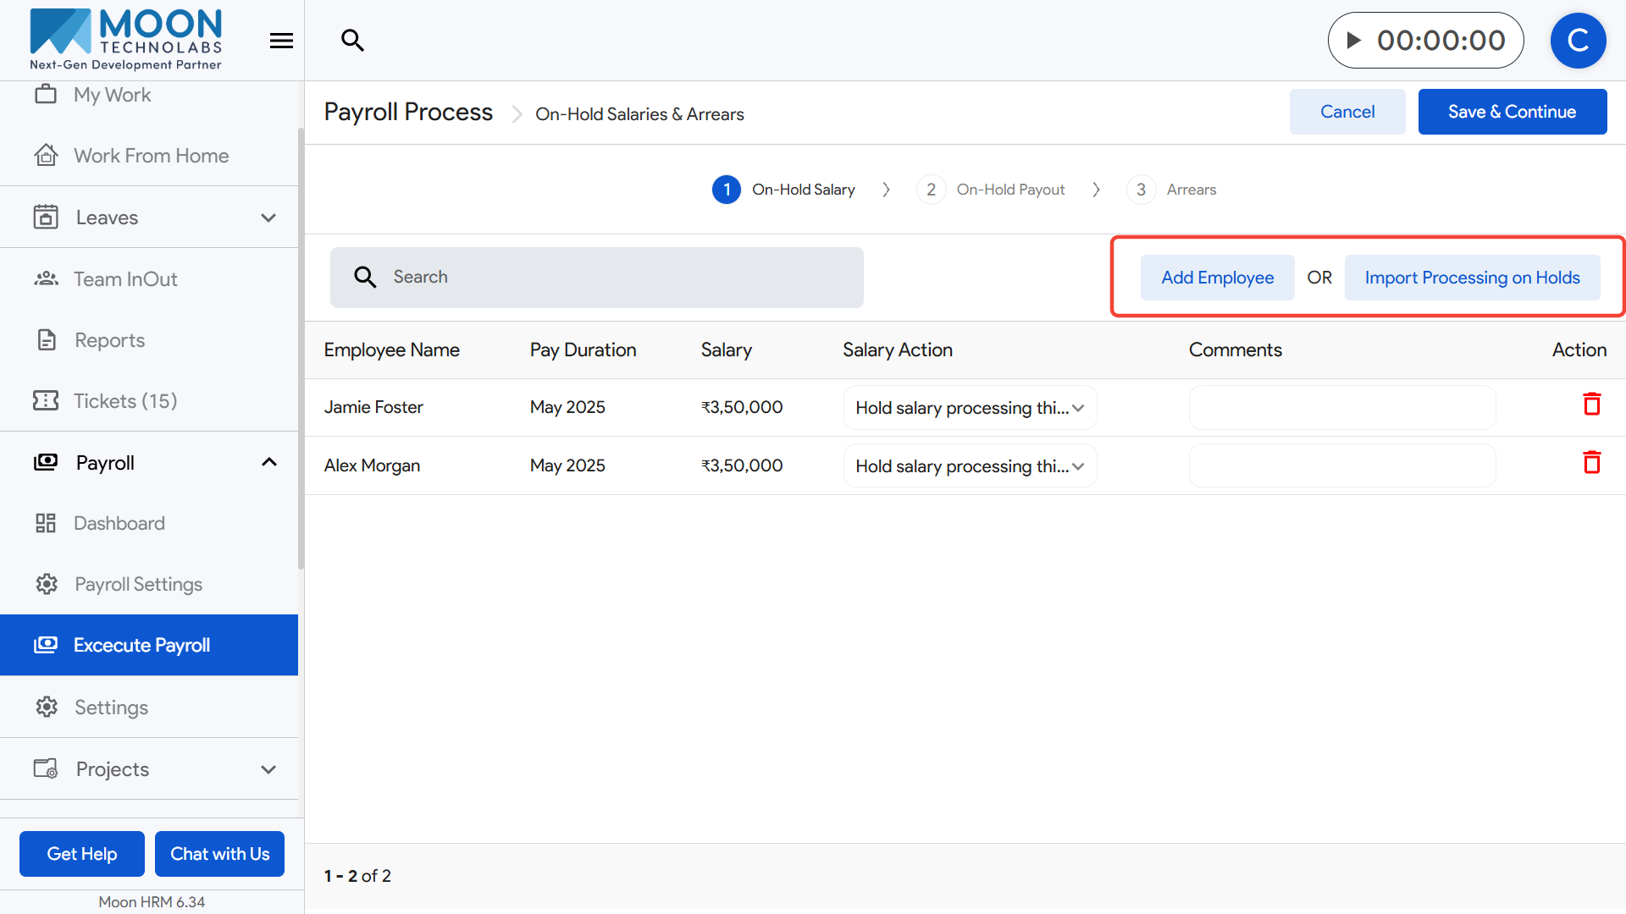Open Team InOut from sidebar
Image resolution: width=1626 pixels, height=914 pixels.
click(x=125, y=279)
